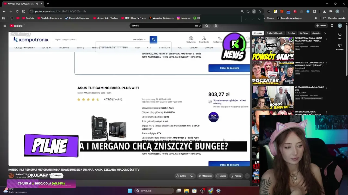348x195 pixels.
Task: Open the BOGUS Z BMW video thumbnail
Action: pos(273,97)
